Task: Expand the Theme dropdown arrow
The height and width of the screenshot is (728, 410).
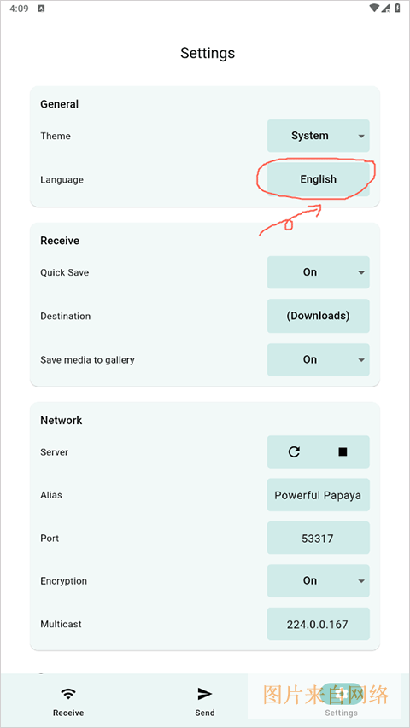Action: click(x=361, y=136)
